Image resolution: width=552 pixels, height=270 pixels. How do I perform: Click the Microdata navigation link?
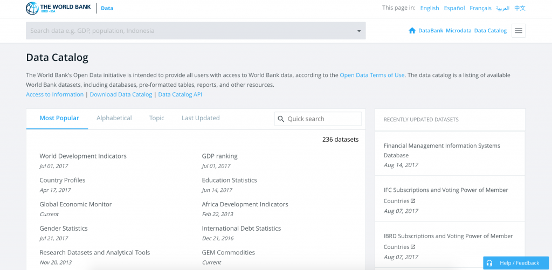[459, 31]
